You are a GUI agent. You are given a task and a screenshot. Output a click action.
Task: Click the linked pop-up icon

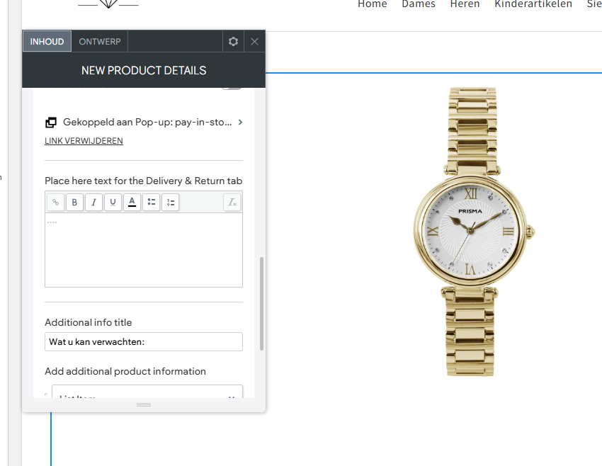(x=51, y=123)
